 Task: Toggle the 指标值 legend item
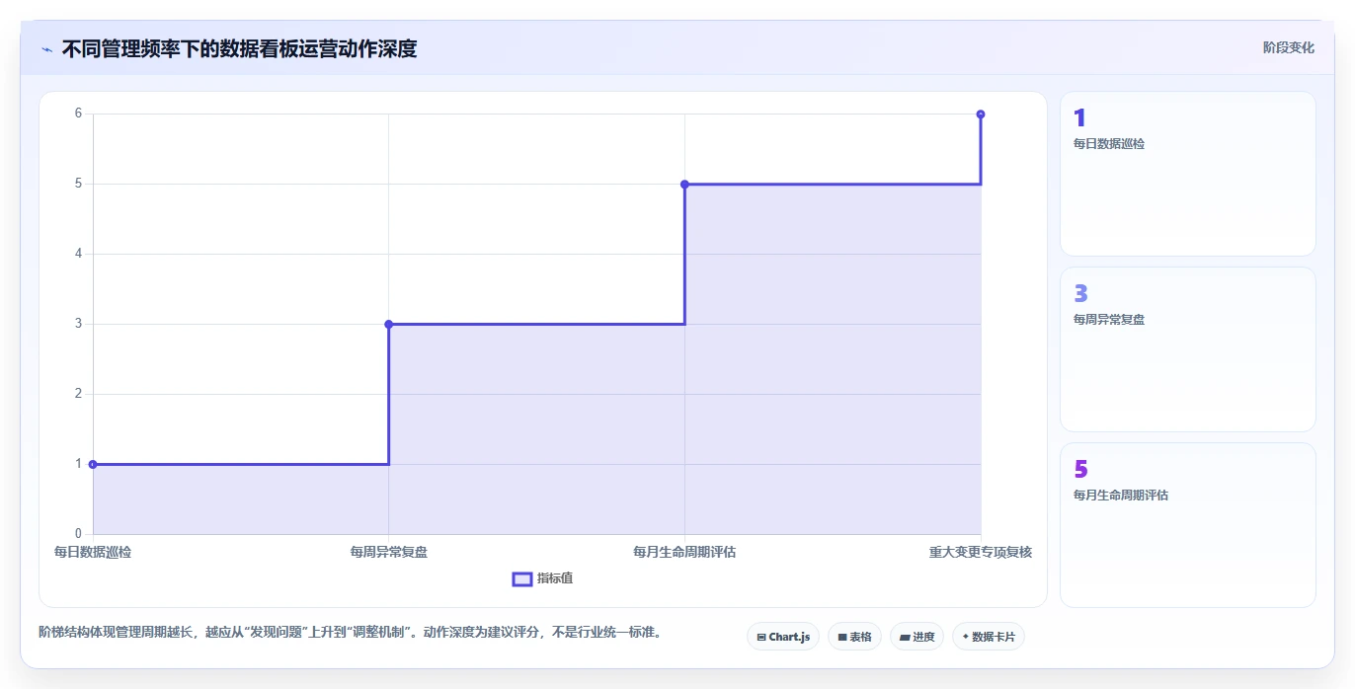[x=542, y=578]
